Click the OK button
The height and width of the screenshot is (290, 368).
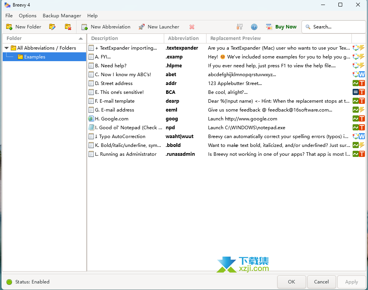coord(291,282)
